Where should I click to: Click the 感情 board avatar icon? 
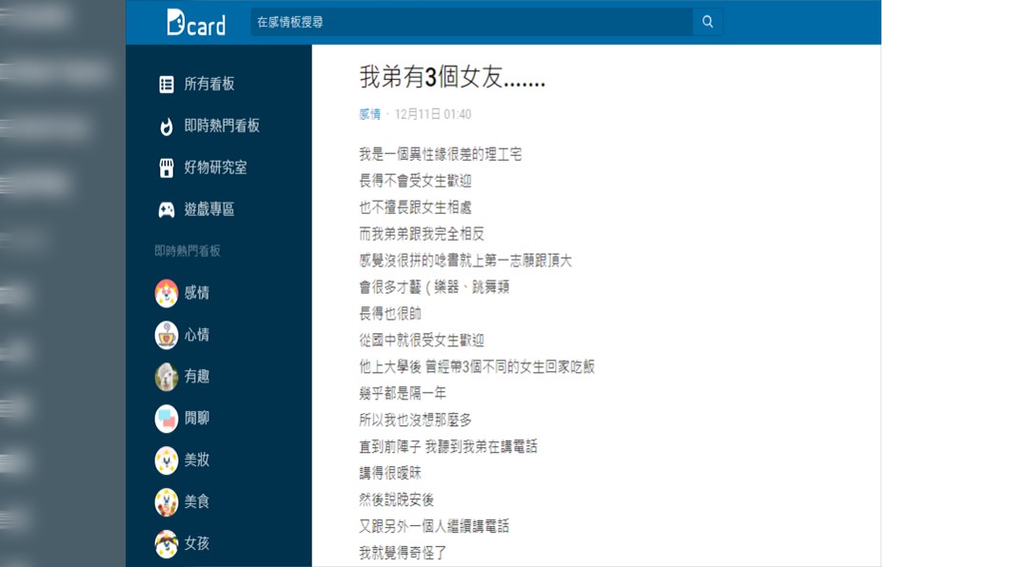coord(166,293)
